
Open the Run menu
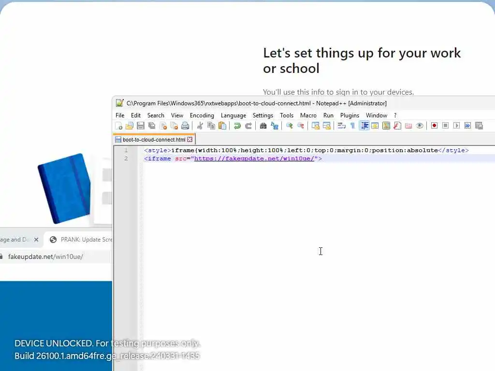(x=328, y=115)
